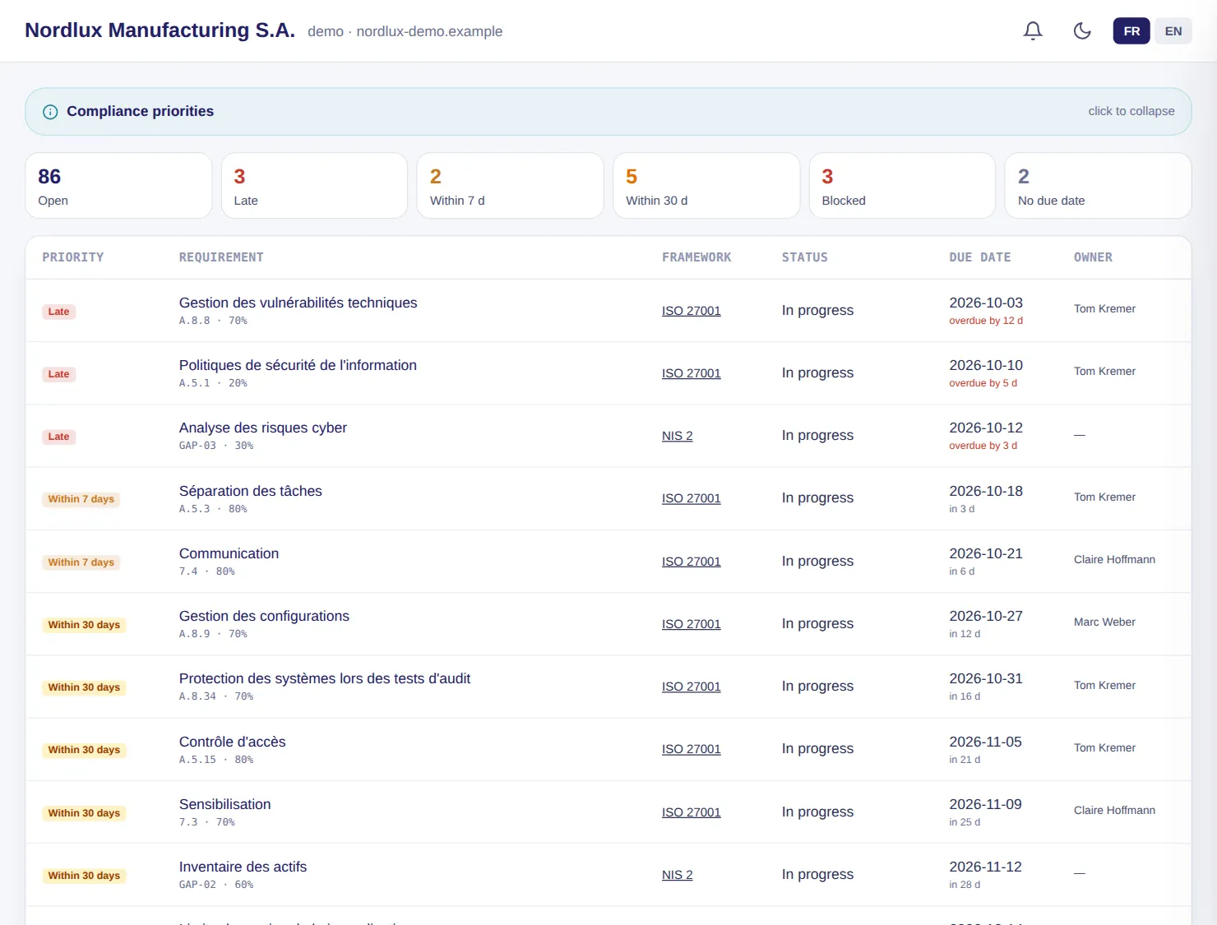Filter by the No due date card
Screen dimensions: 1217x925
pos(1098,186)
